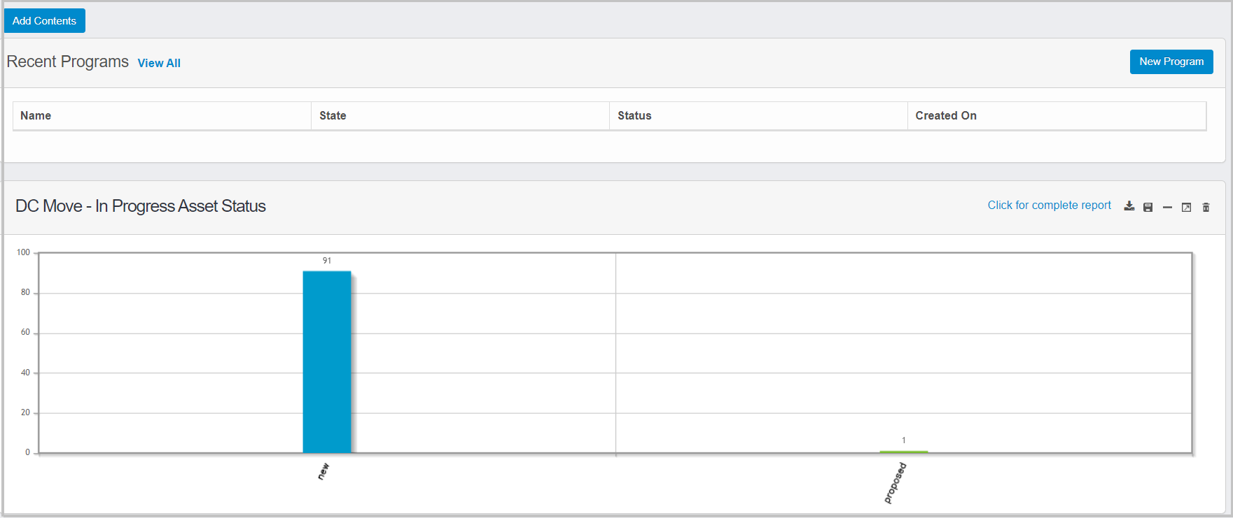The width and height of the screenshot is (1233, 518).
Task: Click the DC Move panel title
Action: [141, 206]
